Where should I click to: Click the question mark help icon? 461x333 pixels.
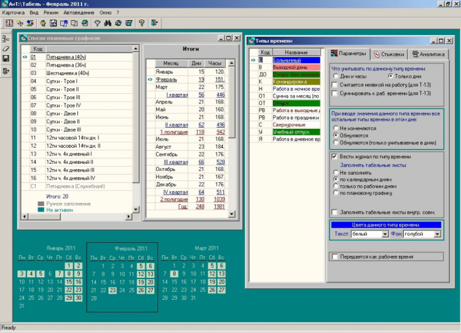(141, 23)
